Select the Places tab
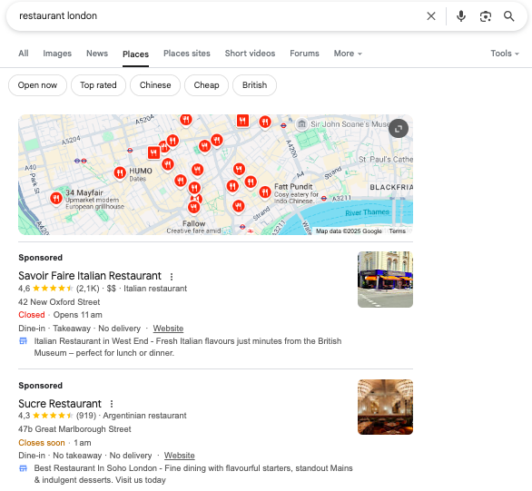Screen dimensions: 532x491 [x=135, y=54]
